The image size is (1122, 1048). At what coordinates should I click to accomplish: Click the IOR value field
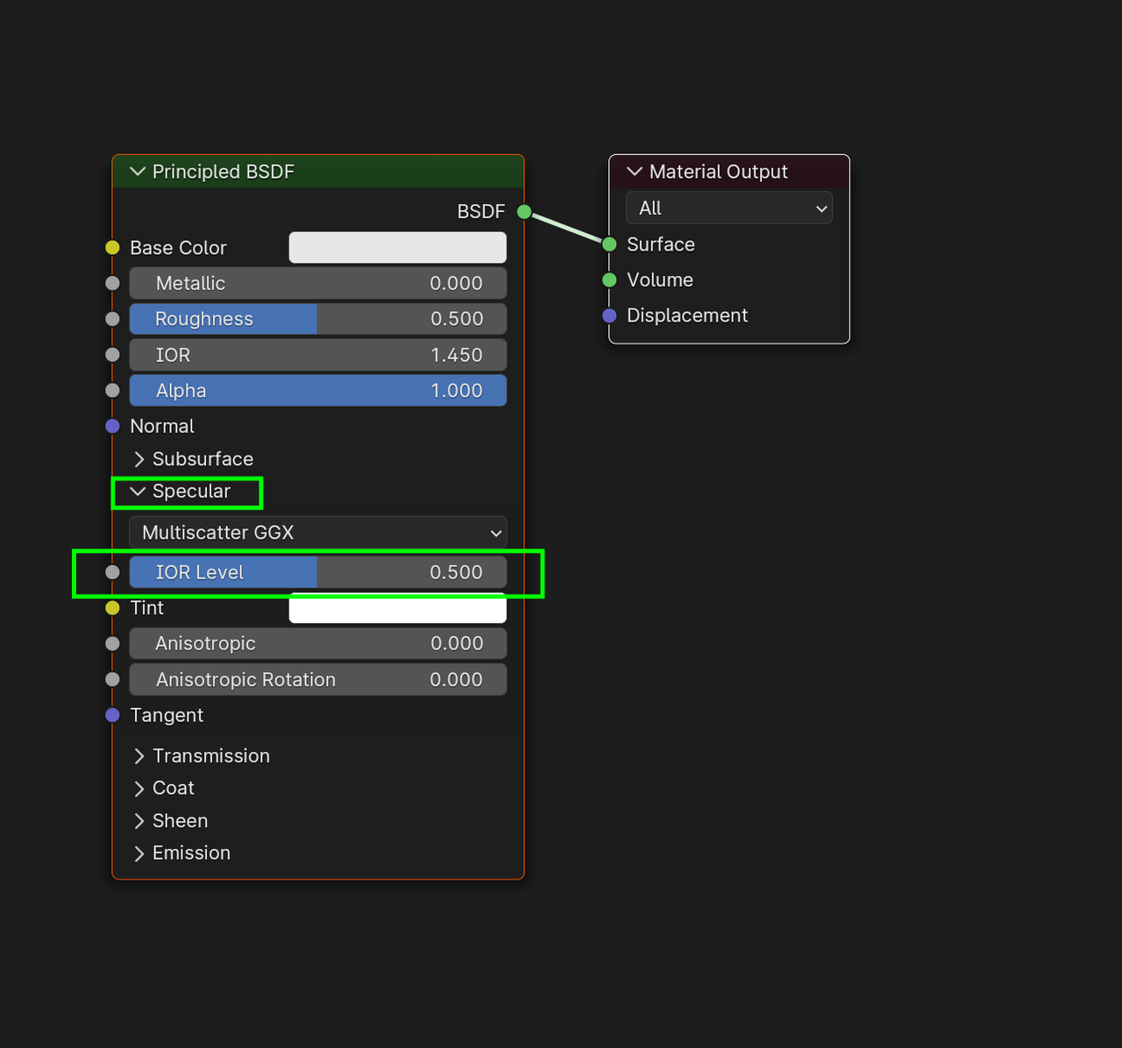[x=318, y=355]
